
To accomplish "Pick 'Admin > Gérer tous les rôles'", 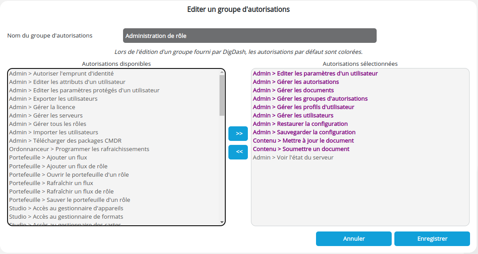I will click(48, 124).
